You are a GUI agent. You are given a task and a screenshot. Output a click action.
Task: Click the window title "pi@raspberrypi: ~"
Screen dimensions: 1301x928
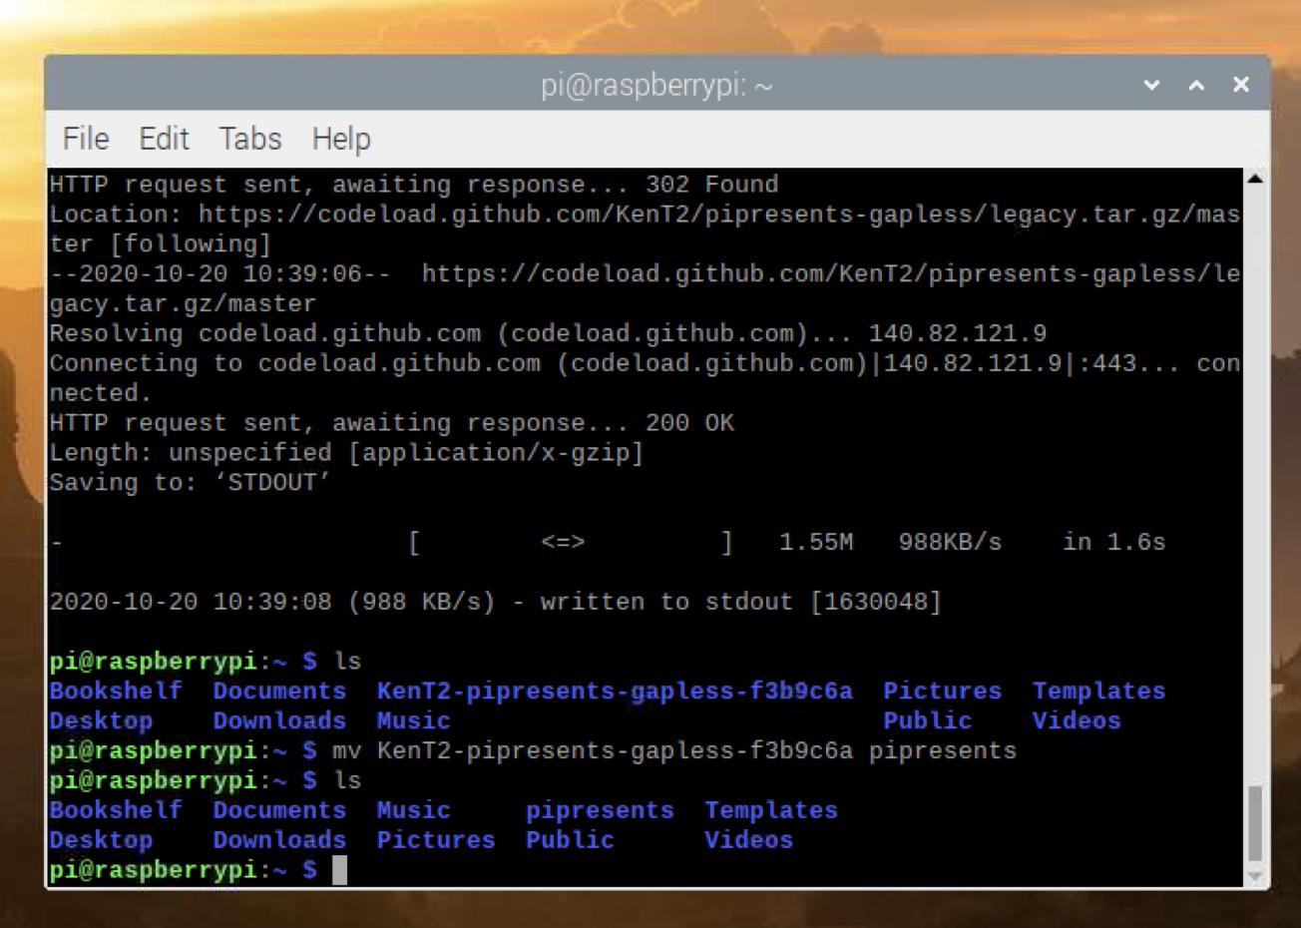pos(656,86)
